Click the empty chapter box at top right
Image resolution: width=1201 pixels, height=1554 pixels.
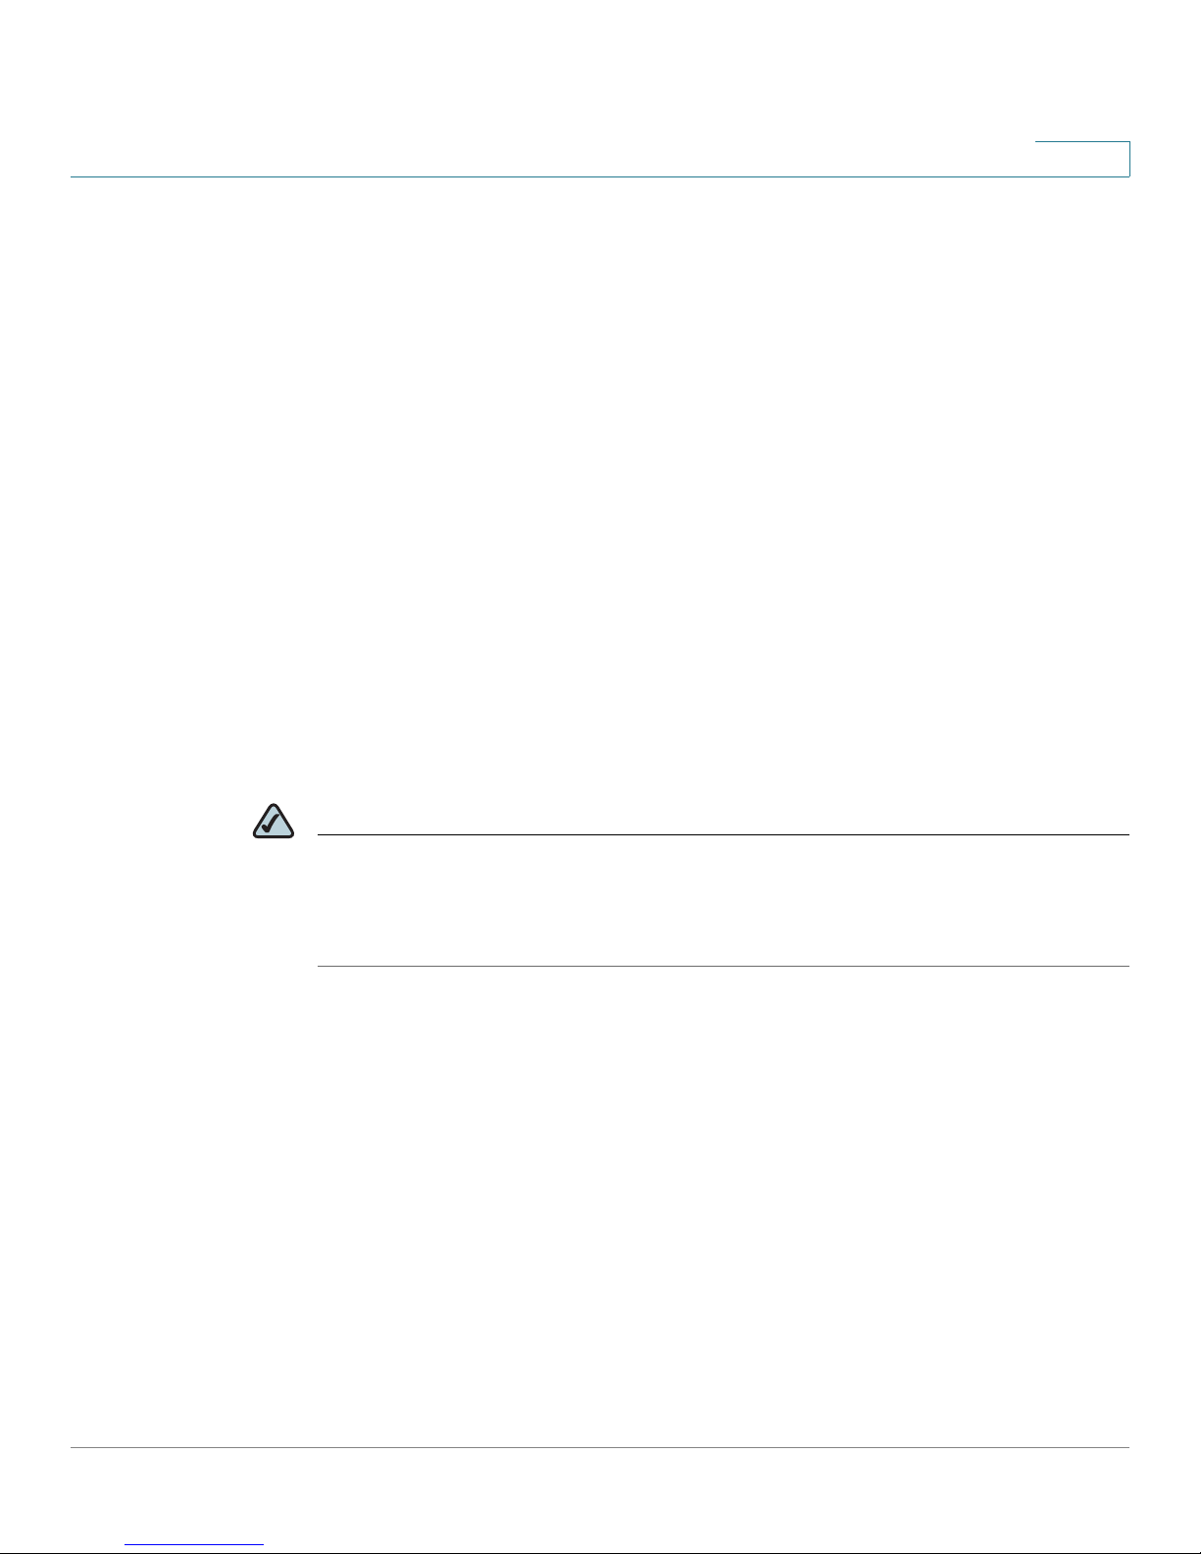click(x=1082, y=159)
